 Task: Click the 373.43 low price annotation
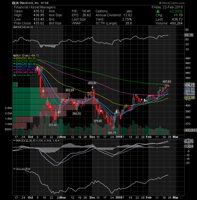pyautogui.click(x=53, y=125)
